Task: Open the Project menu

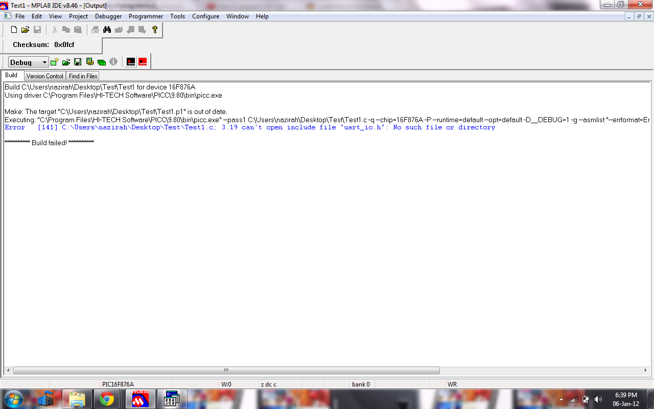Action: coord(79,16)
